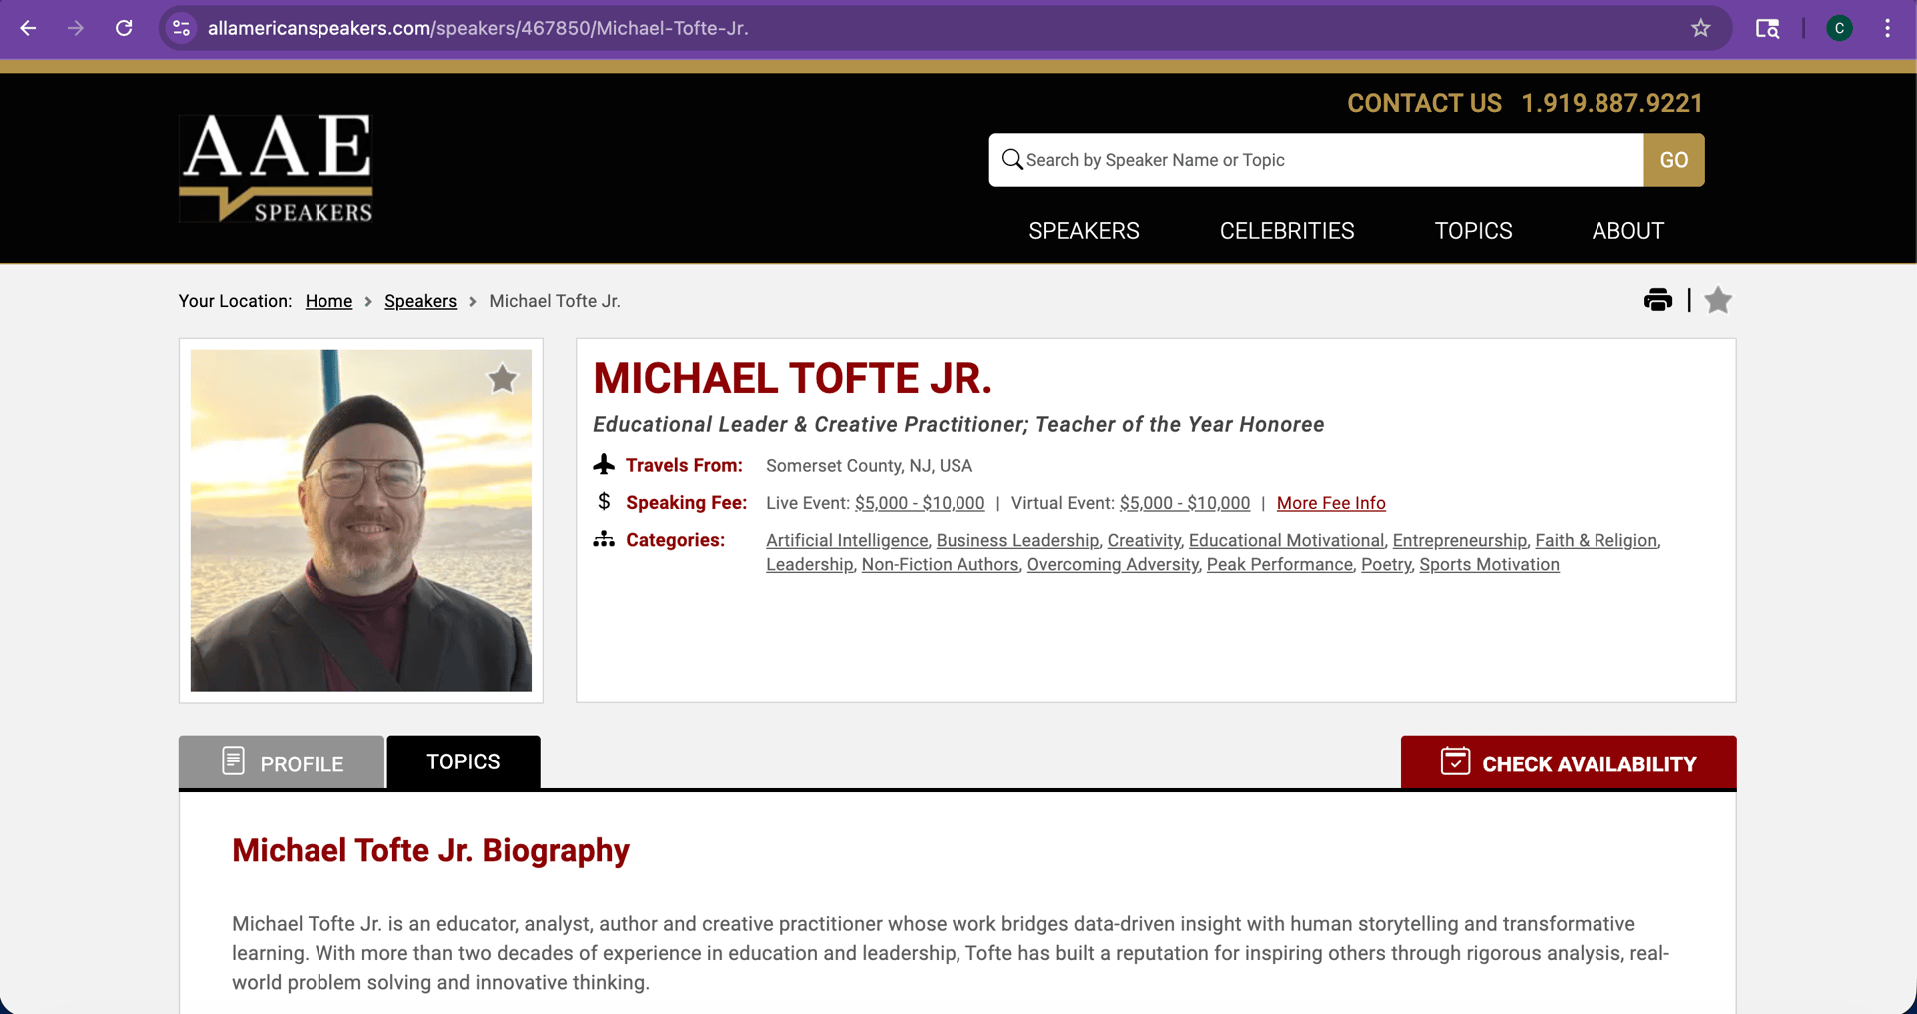Open the SPEAKERS navigation menu
Image resolution: width=1917 pixels, height=1014 pixels.
[x=1084, y=231]
